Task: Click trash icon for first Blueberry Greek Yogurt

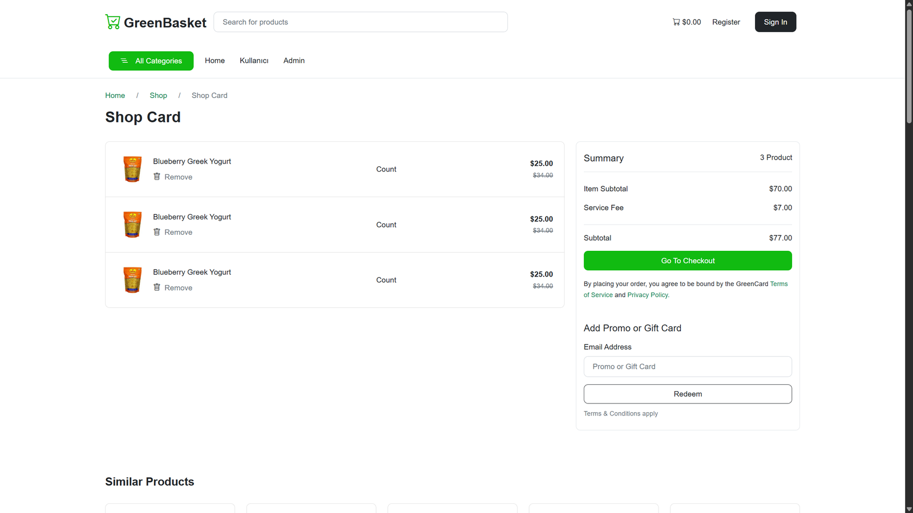Action: 157,177
